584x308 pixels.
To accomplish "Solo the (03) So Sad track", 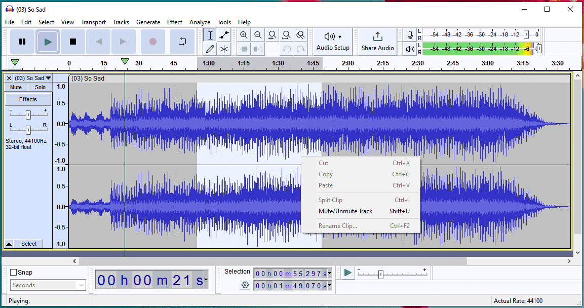I will tap(41, 87).
